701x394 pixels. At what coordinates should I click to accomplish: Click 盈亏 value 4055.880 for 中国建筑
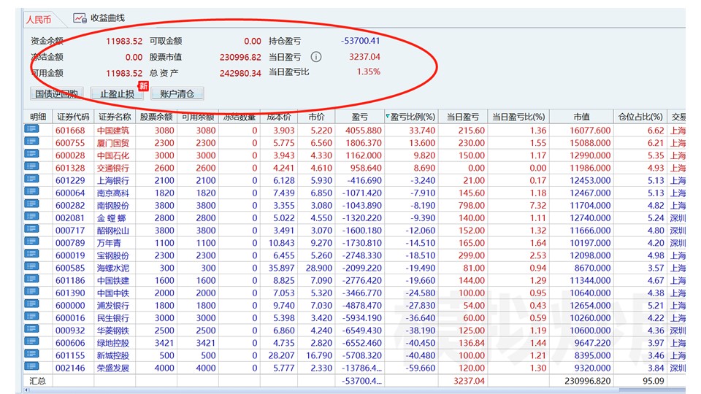coord(364,131)
